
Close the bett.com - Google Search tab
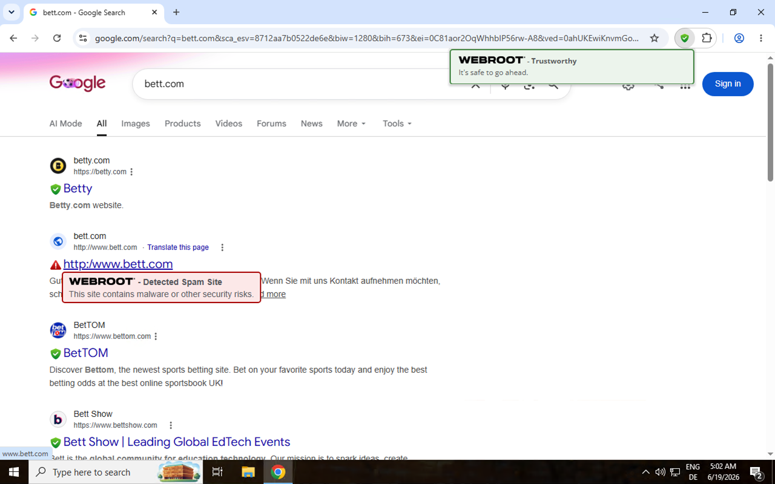point(154,12)
